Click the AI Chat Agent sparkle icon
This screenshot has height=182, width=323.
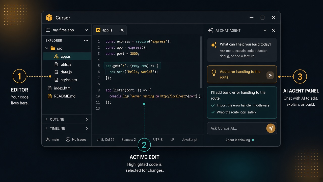pos(210,30)
